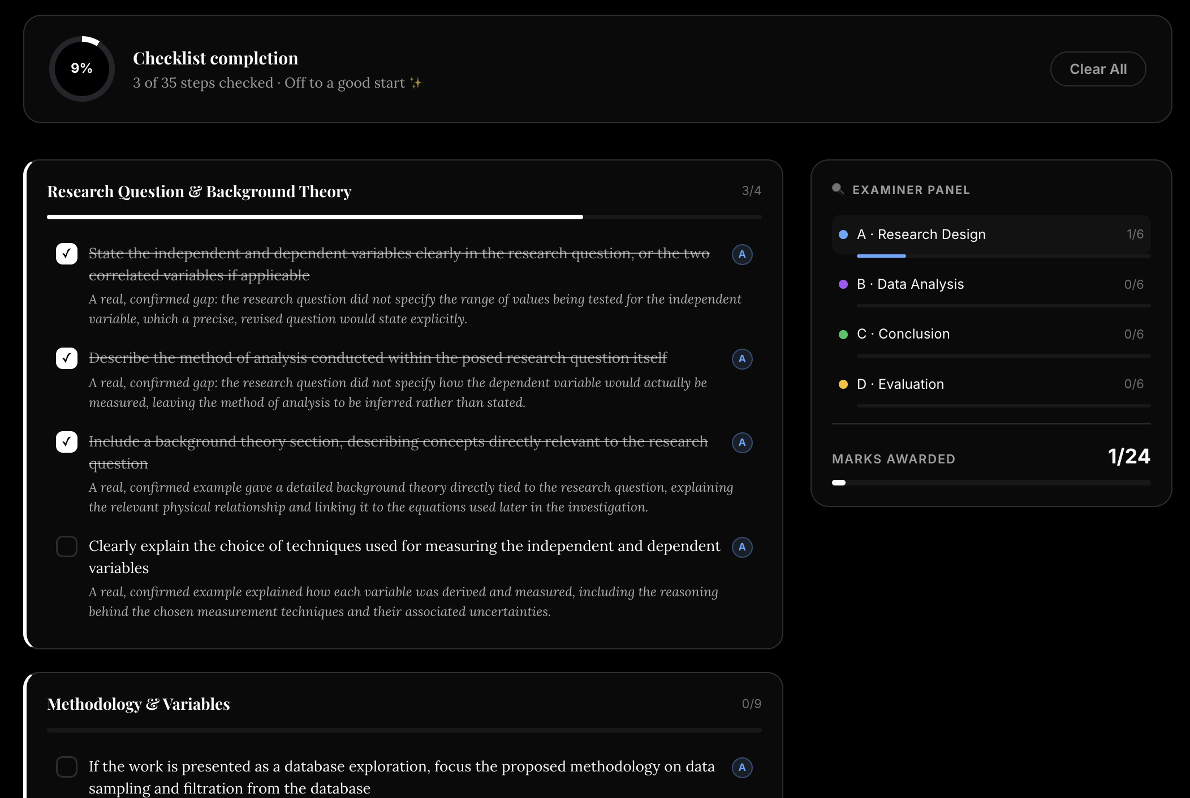Click the 9% circular progress ring

click(x=82, y=69)
